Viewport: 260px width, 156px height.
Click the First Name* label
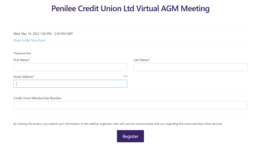tap(22, 60)
